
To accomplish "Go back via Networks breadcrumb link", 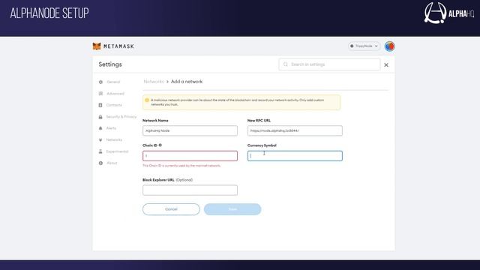I will (154, 82).
